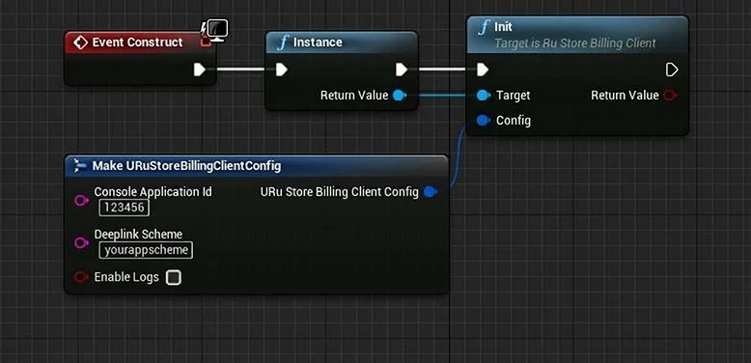
Task: Click the Event Construct node diamond icon
Action: coord(80,42)
